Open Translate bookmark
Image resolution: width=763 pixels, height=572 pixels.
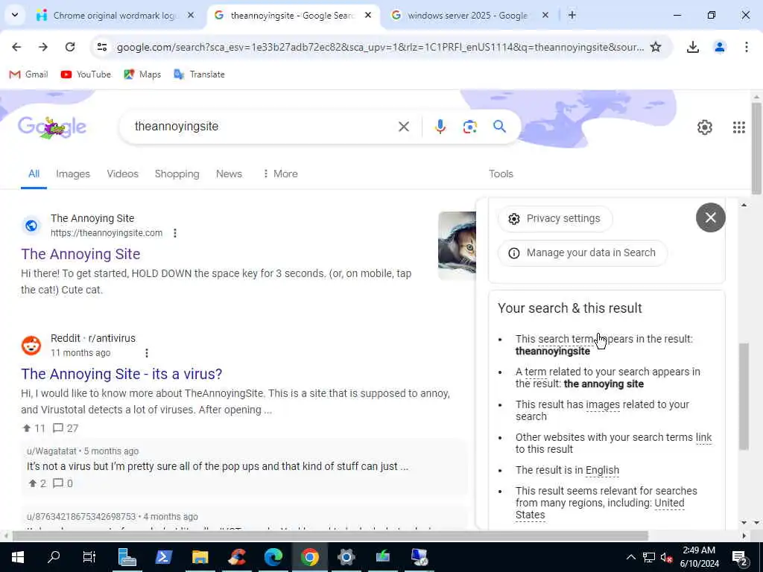point(199,74)
